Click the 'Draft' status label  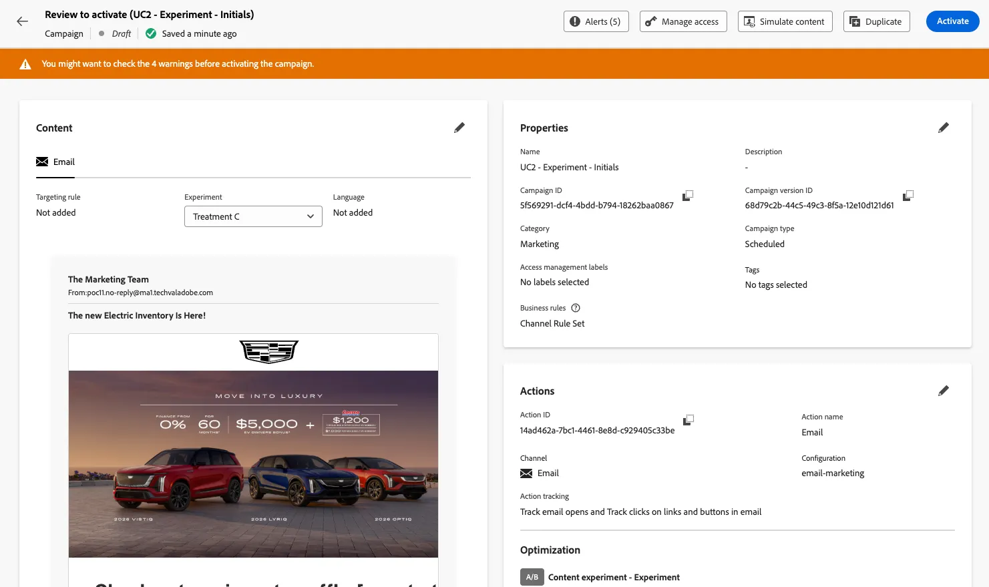pyautogui.click(x=122, y=33)
